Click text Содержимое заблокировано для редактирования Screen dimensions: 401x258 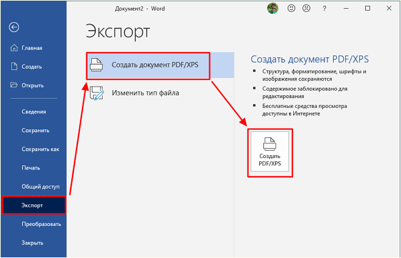[x=305, y=93]
